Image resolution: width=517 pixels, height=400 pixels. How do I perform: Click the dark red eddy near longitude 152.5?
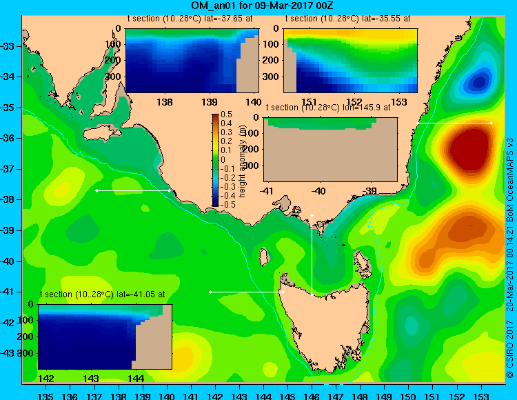coord(470,150)
